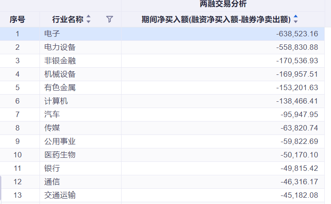Screen dimensions: 331x204
Task: Click the value -45,182.08
Action: [x=299, y=195]
